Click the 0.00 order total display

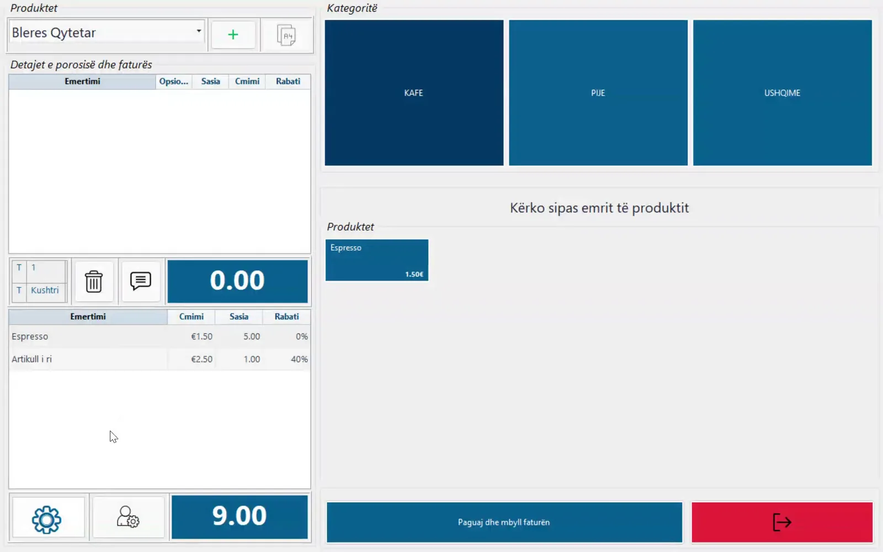click(237, 281)
